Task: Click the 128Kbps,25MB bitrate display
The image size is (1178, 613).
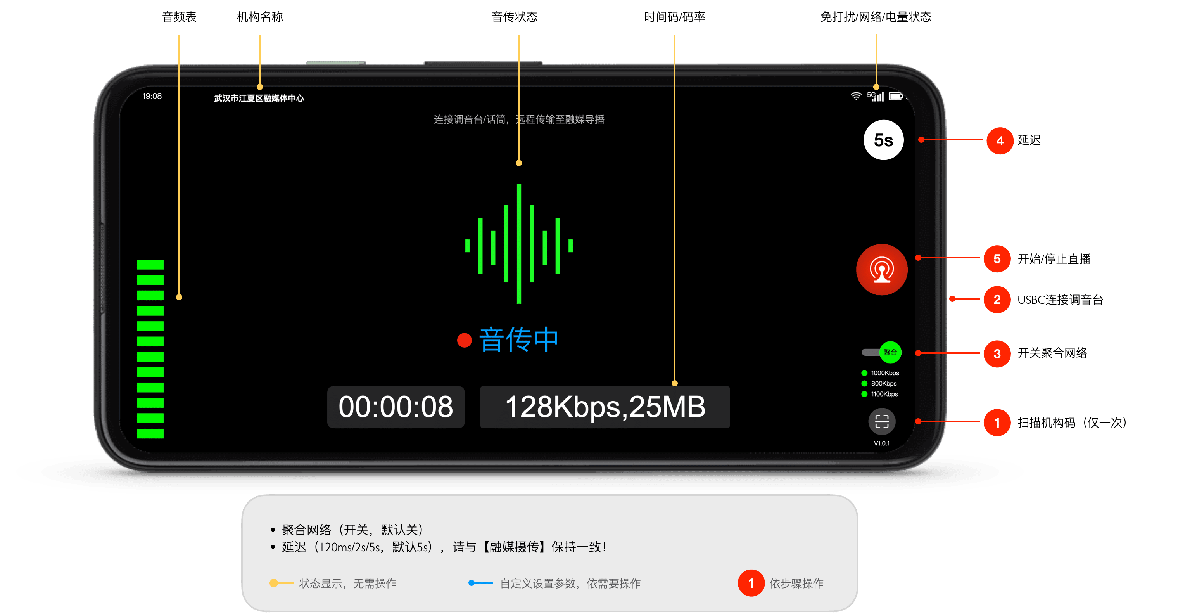Action: point(605,407)
